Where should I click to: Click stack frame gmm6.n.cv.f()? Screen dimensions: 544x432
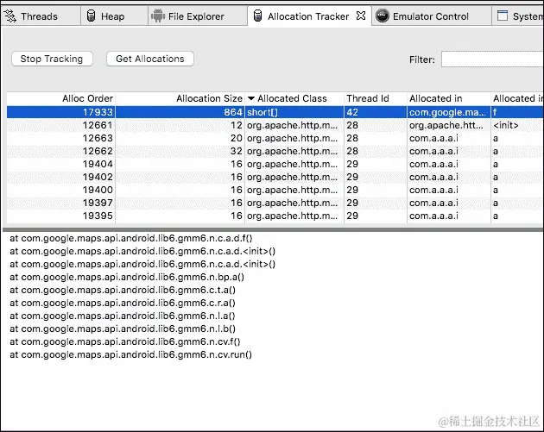coord(125,342)
